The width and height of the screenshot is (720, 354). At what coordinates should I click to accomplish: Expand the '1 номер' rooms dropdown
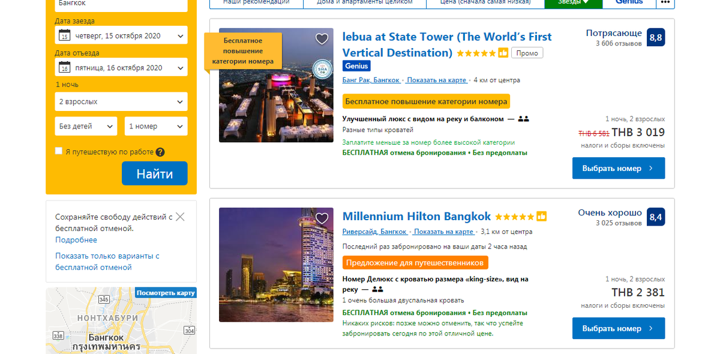(156, 126)
